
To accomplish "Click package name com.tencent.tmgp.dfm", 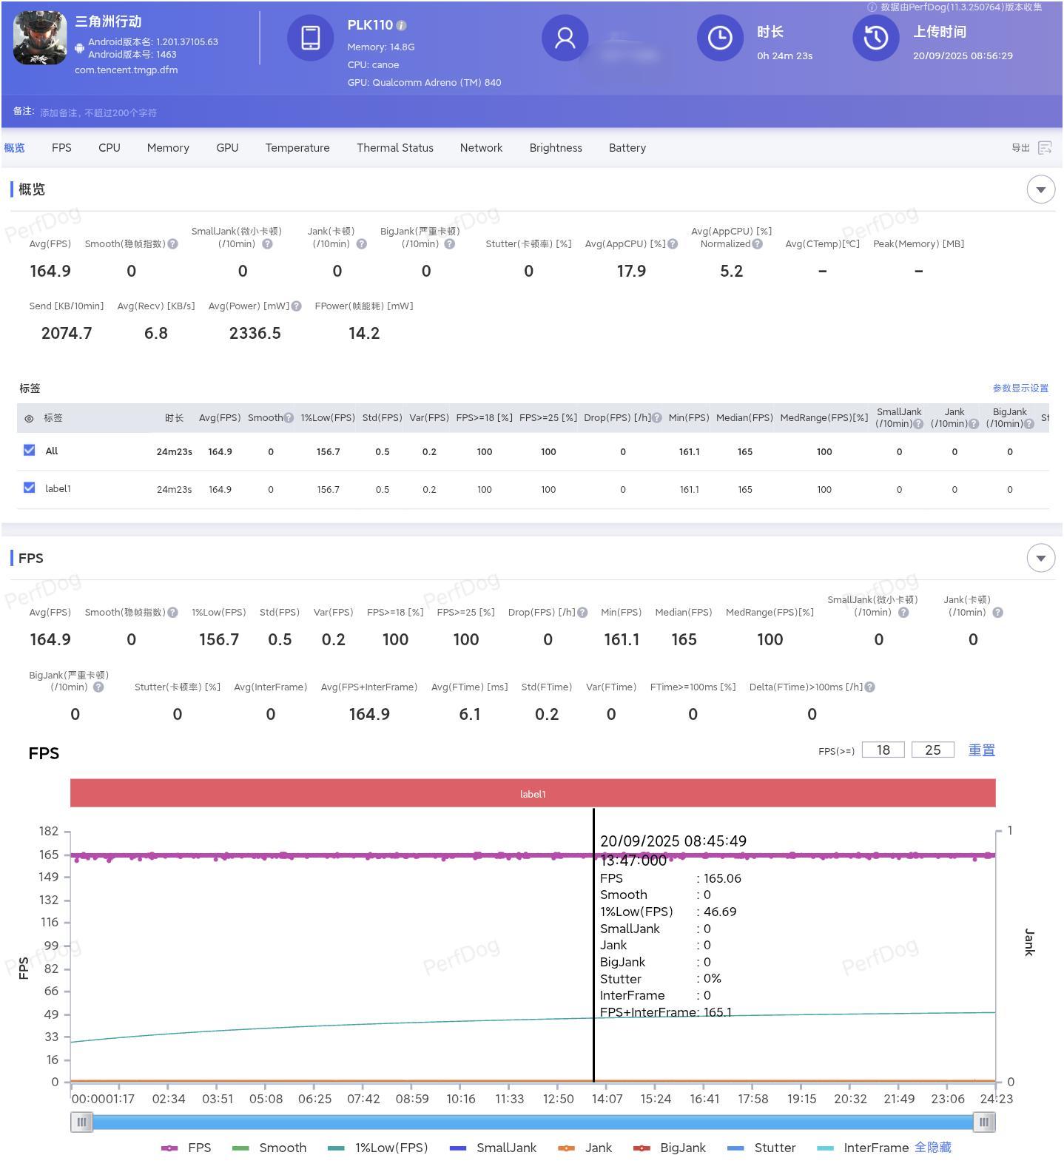I will pyautogui.click(x=126, y=70).
